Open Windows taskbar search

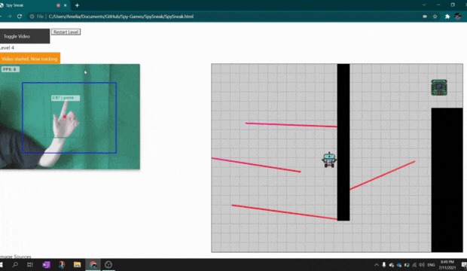(x=15, y=264)
